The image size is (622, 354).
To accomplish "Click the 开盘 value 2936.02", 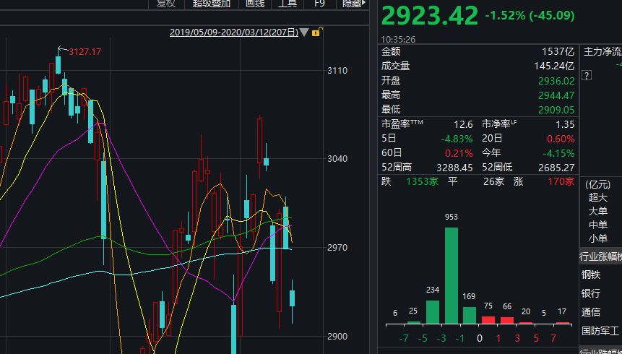I will tap(556, 81).
